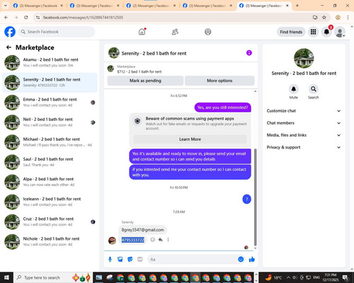Open the Marketplace $712 listing link
Image resolution: width=354 pixels, height=283 pixels.
139,69
